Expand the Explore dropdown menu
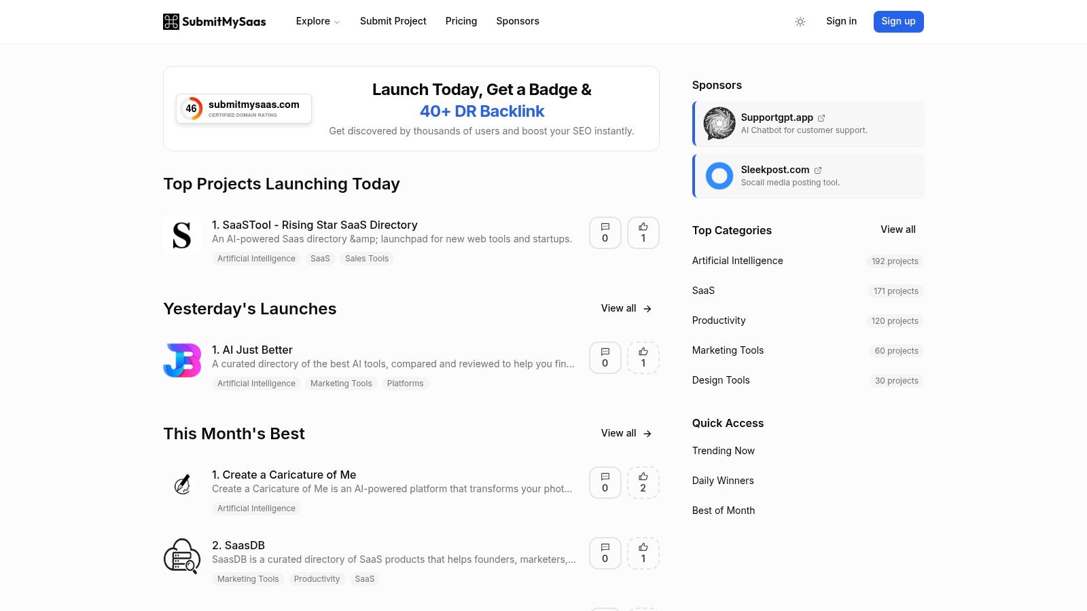The height and width of the screenshot is (611, 1087). [x=317, y=21]
